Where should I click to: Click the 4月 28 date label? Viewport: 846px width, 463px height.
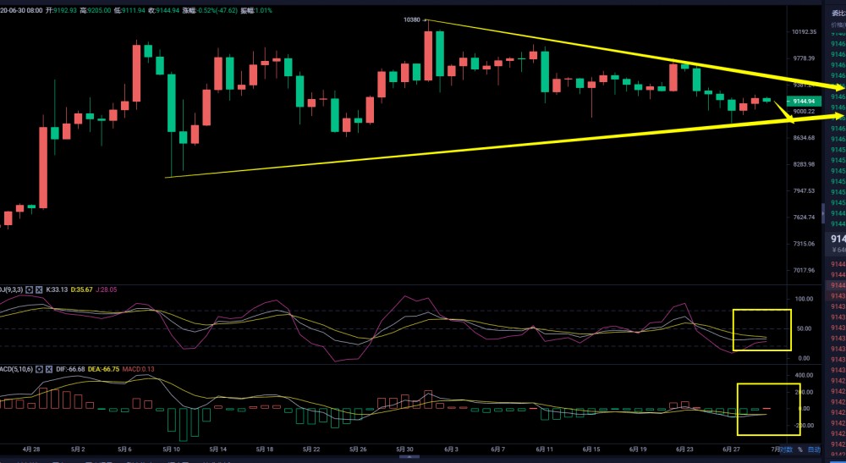click(30, 449)
